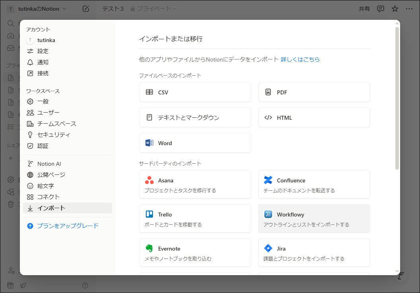Click the calendar icon at bottom left
The height and width of the screenshot is (293, 420).
(10, 285)
